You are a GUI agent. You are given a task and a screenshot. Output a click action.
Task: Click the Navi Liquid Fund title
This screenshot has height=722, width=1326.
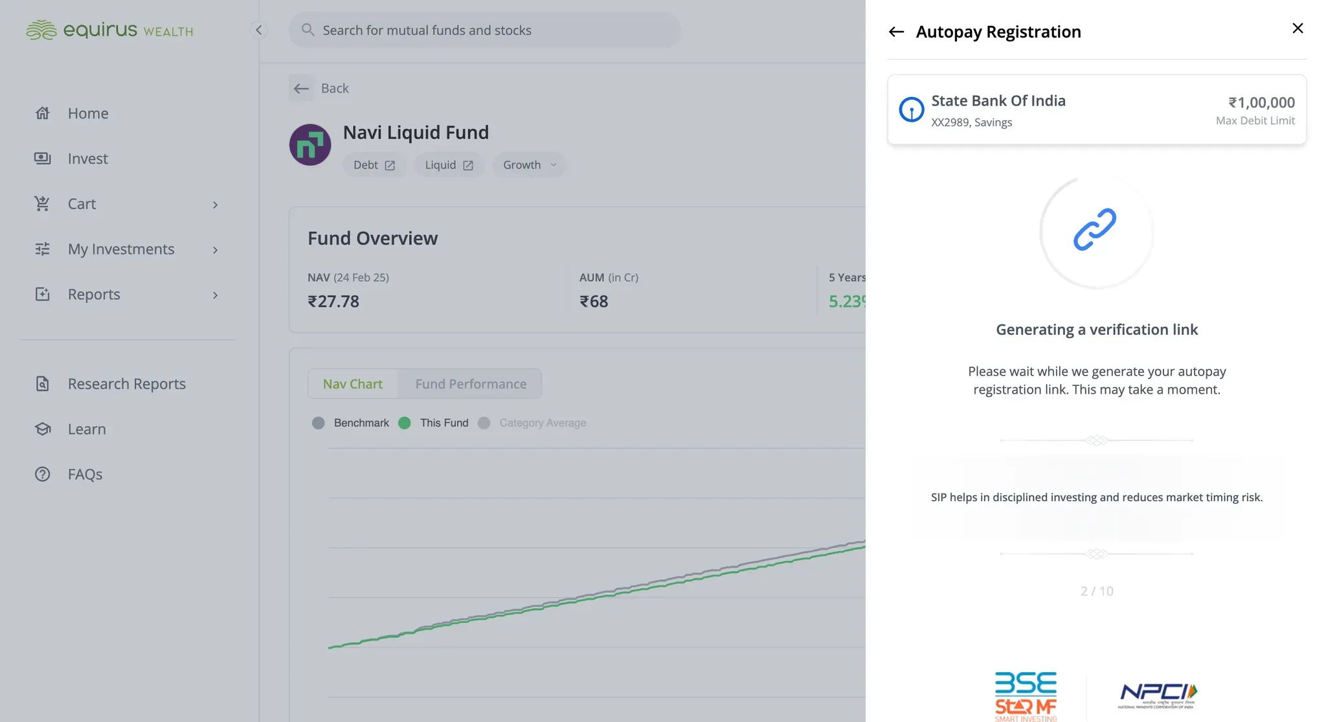pyautogui.click(x=416, y=133)
